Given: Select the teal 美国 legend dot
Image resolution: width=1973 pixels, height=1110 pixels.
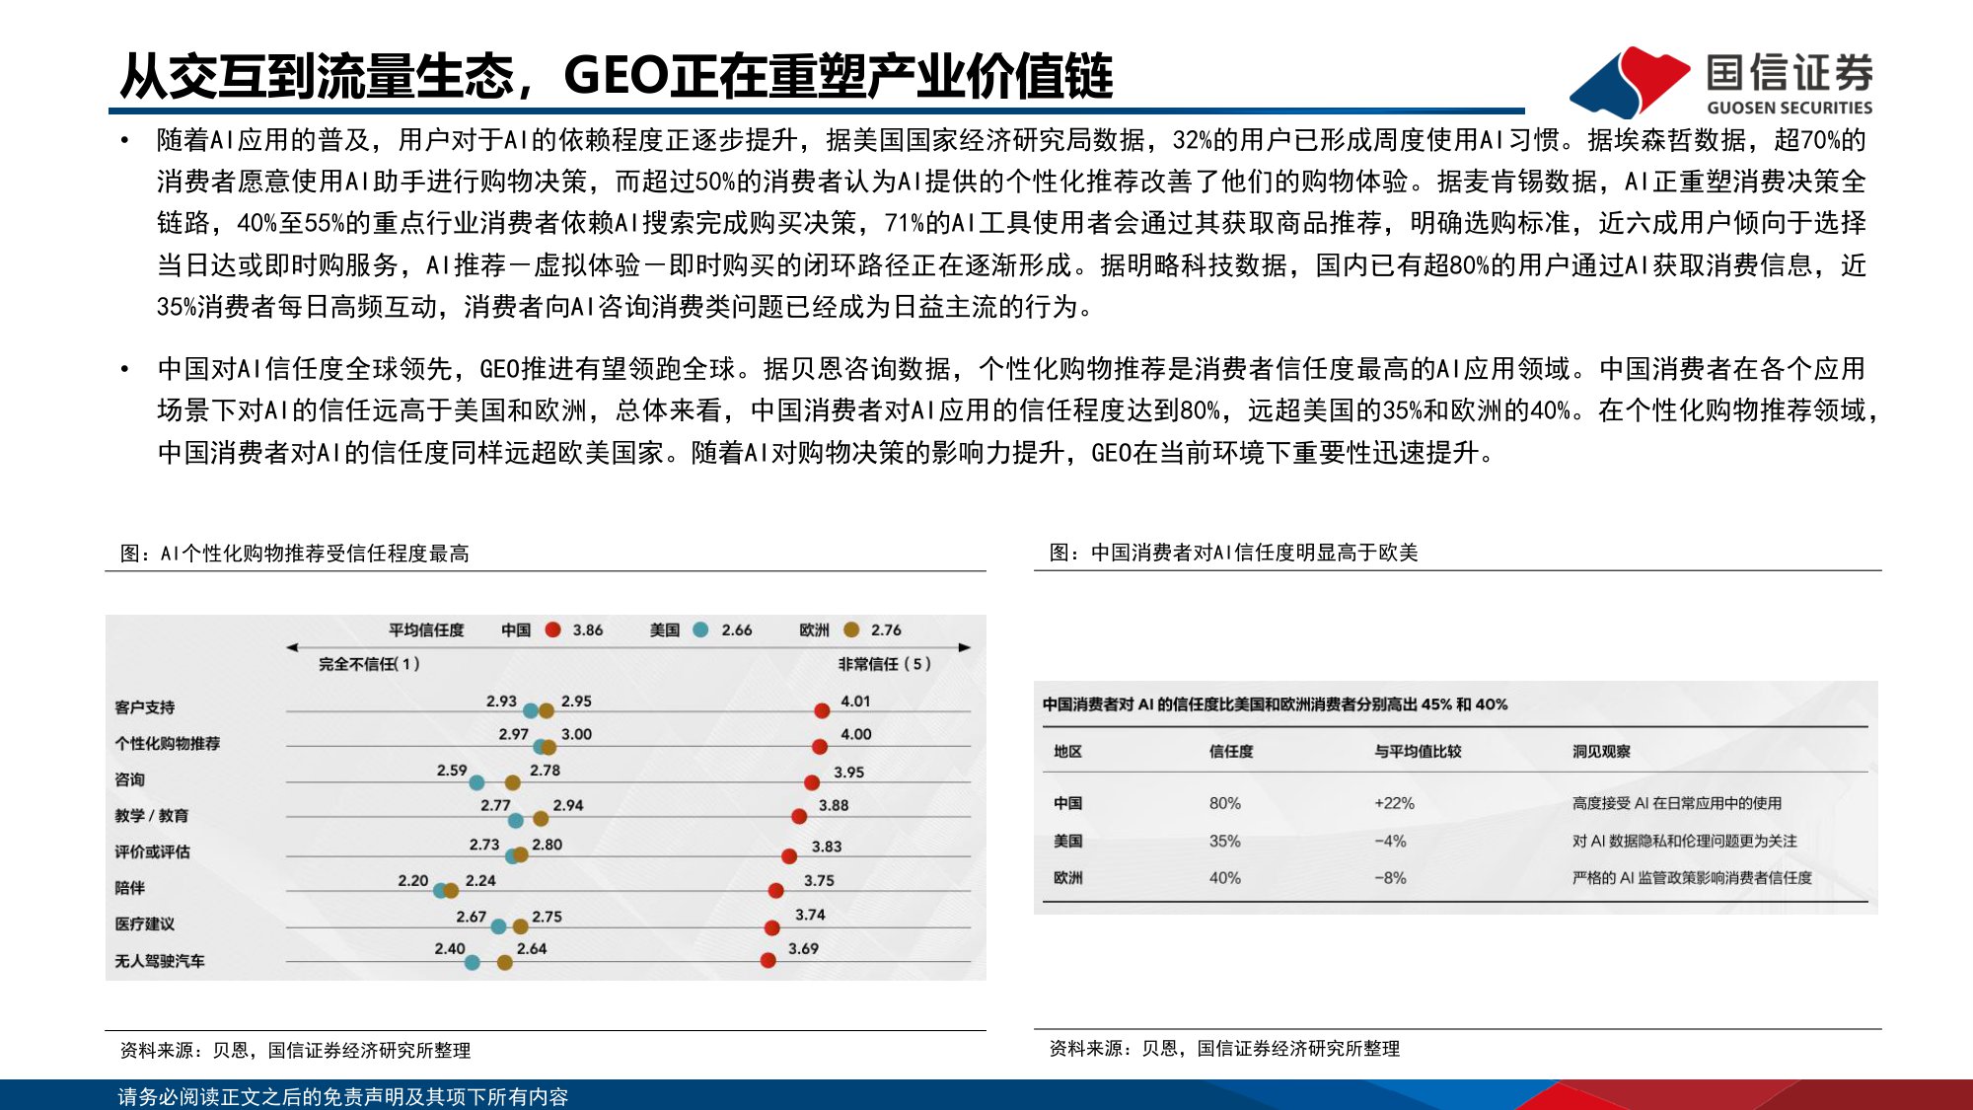Looking at the screenshot, I should tap(702, 629).
